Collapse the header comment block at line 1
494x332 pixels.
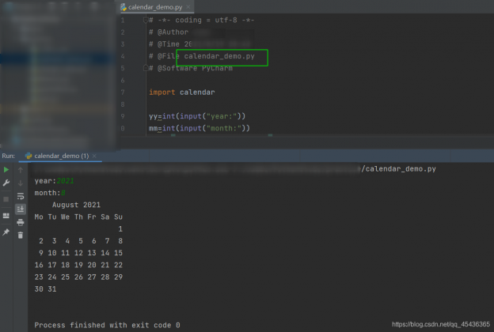[x=144, y=19]
